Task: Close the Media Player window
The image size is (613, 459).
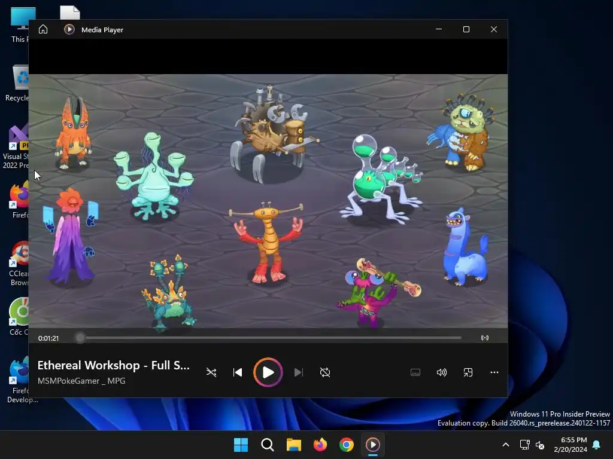Action: tap(494, 29)
